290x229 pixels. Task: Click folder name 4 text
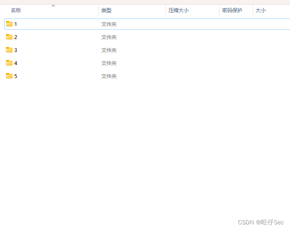tap(16, 63)
